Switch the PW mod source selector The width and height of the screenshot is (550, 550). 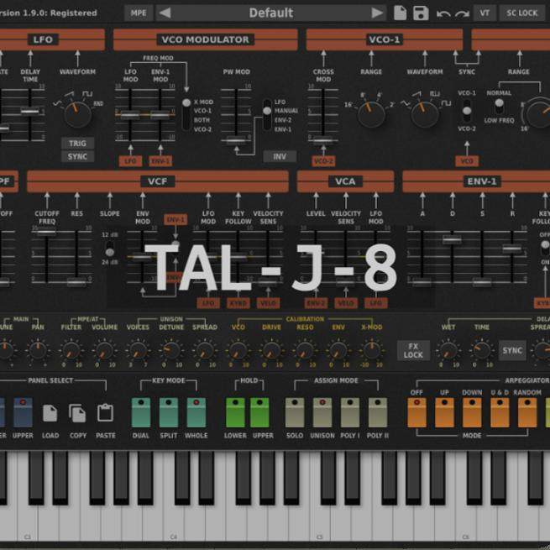coord(267,115)
